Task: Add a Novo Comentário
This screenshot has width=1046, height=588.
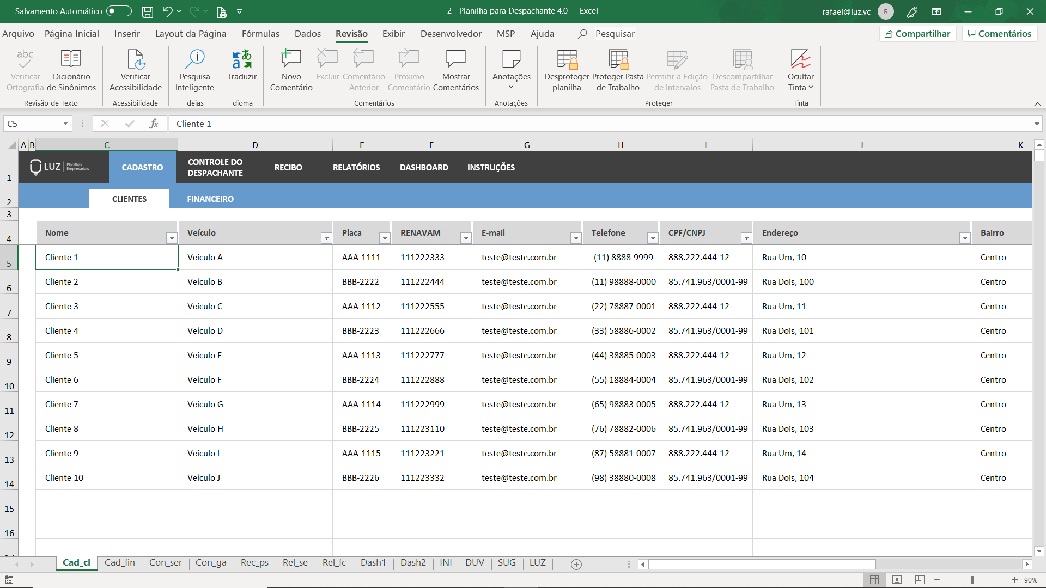Action: (x=291, y=71)
